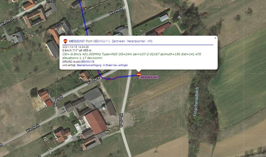
Task: Select the balloon marker on the map
Action: (139, 74)
